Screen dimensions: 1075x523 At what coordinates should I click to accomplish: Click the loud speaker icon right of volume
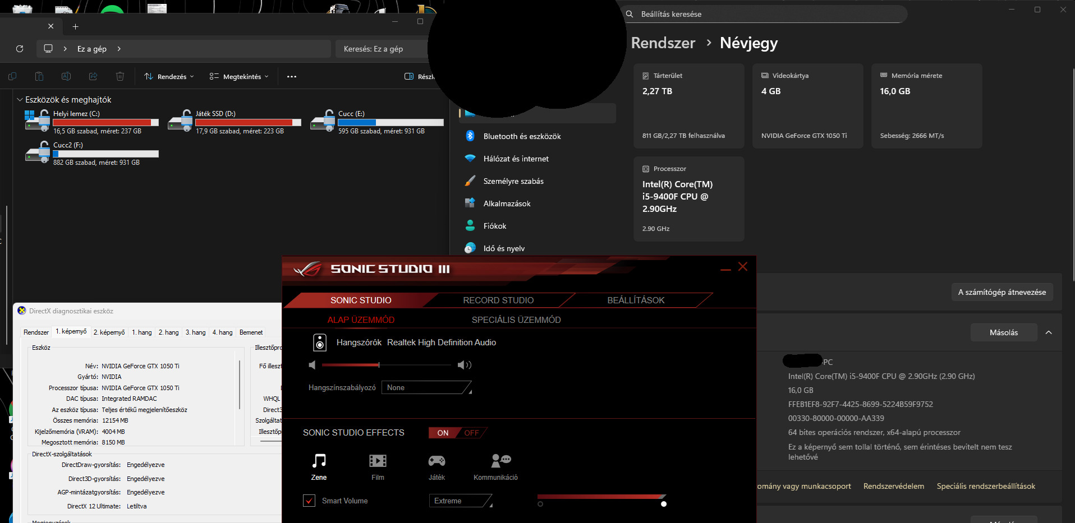(464, 365)
